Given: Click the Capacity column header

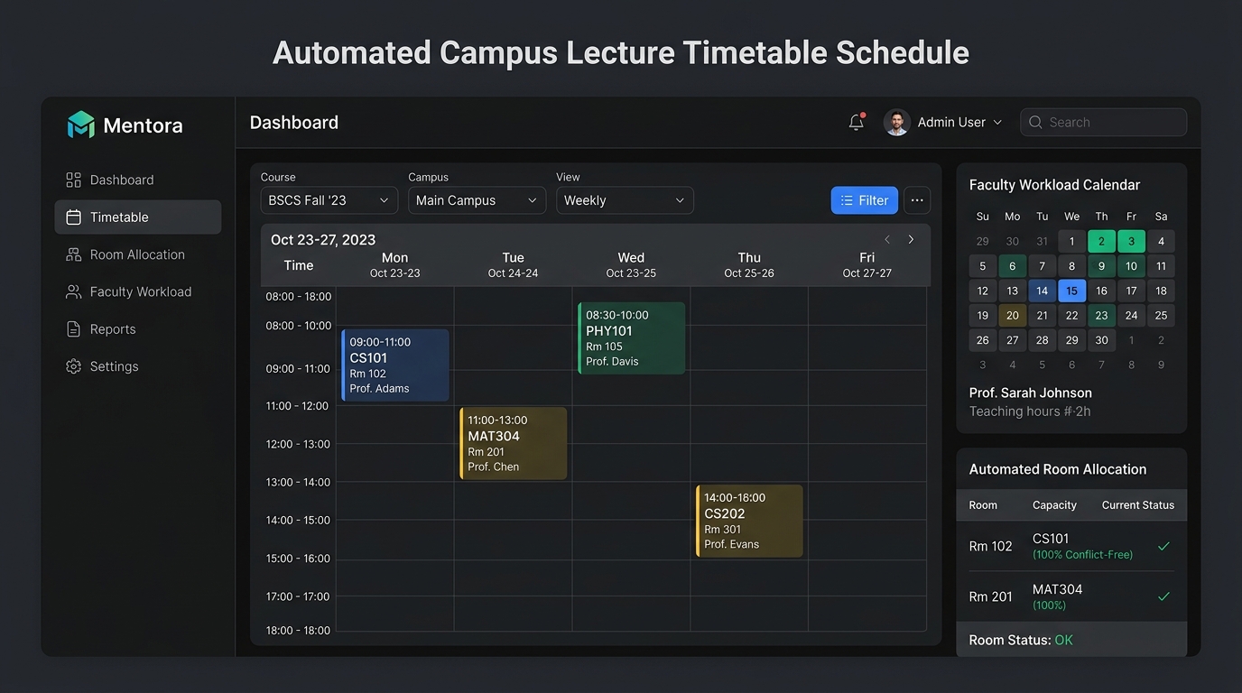Looking at the screenshot, I should [1054, 505].
